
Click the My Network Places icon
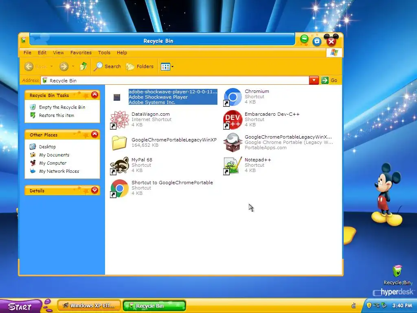pyautogui.click(x=33, y=171)
